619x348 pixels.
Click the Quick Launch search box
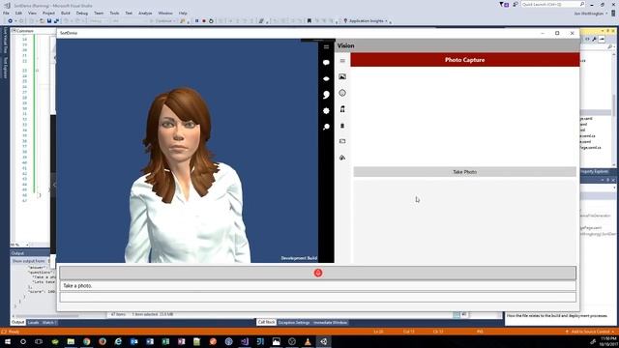coord(552,4)
